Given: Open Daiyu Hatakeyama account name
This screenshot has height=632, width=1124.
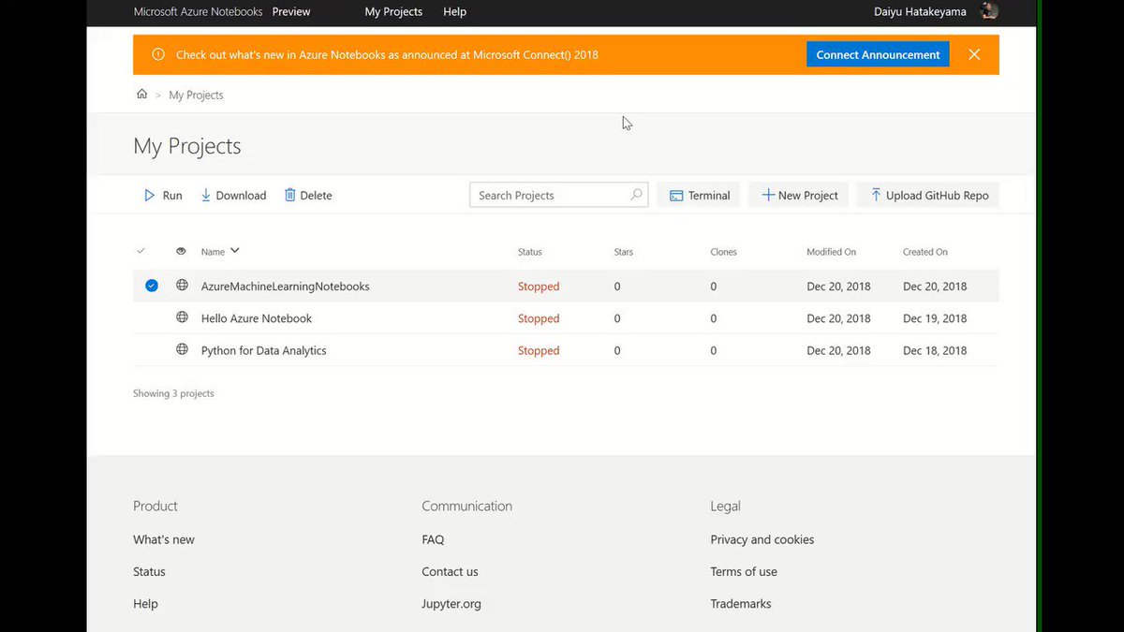Looking at the screenshot, I should (919, 12).
